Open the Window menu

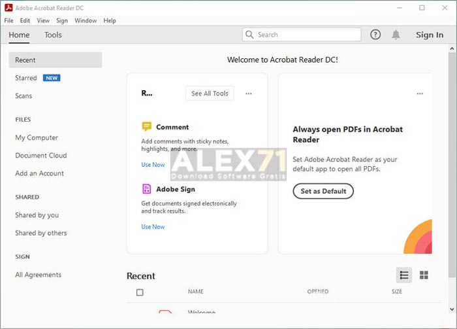pyautogui.click(x=86, y=20)
